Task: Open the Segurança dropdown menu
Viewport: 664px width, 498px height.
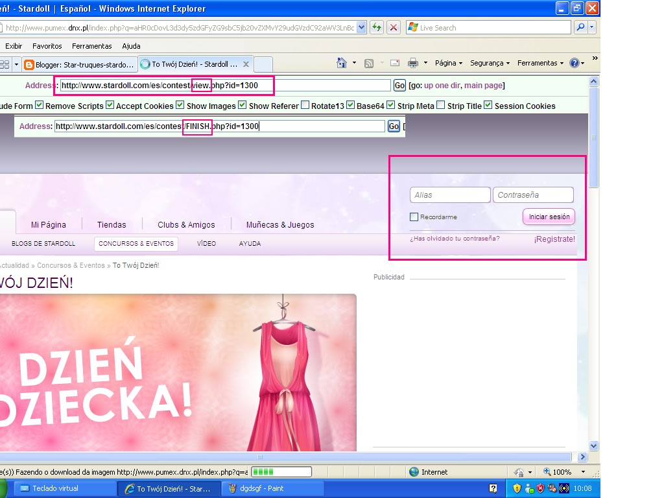Action: 490,63
